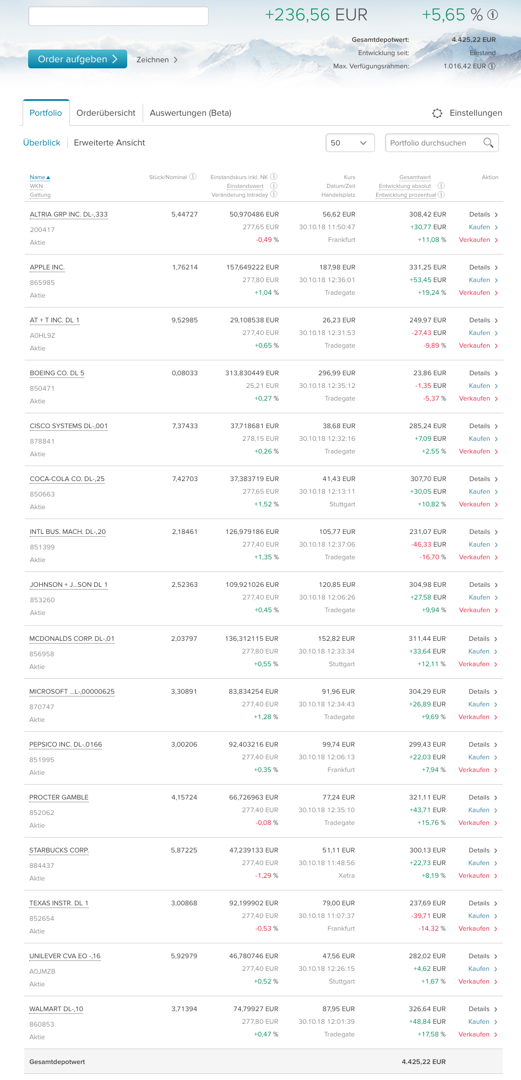Sort table by Name column header

coord(40,177)
